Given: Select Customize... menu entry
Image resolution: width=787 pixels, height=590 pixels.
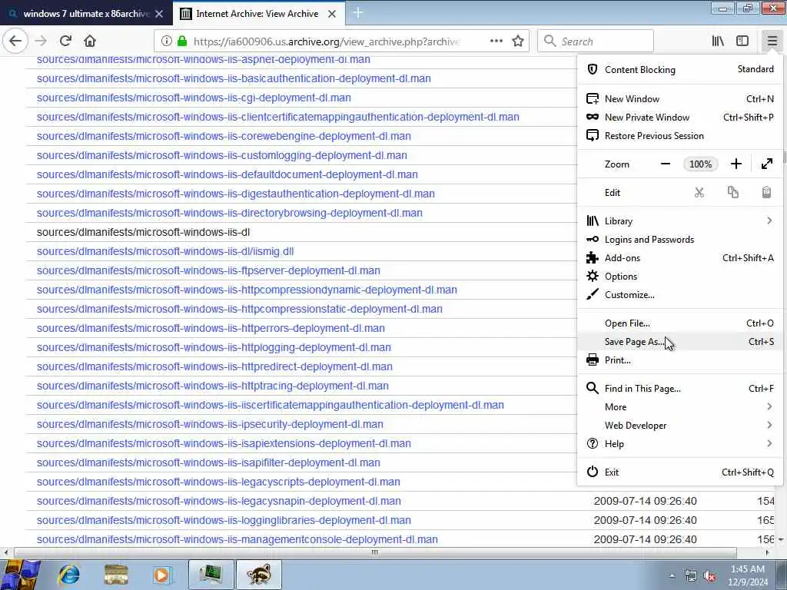Looking at the screenshot, I should 679,295.
